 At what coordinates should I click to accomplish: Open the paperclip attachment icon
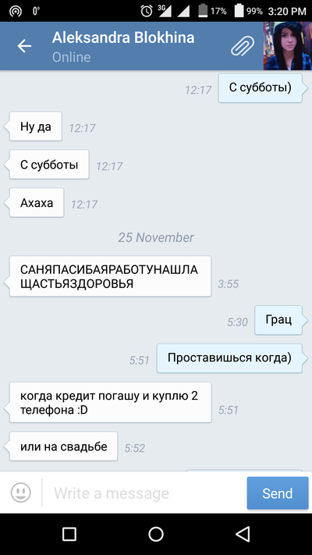[x=243, y=46]
